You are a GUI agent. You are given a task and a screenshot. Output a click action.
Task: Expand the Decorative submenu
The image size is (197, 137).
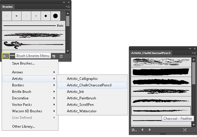(30, 98)
